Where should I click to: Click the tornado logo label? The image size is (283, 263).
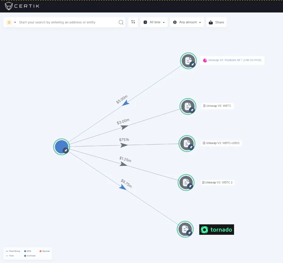(216, 230)
